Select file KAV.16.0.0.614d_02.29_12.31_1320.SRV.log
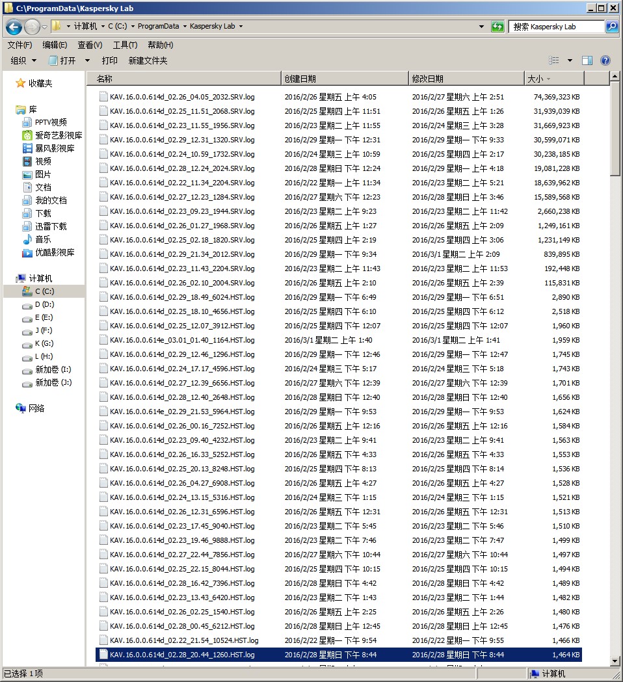 point(182,140)
